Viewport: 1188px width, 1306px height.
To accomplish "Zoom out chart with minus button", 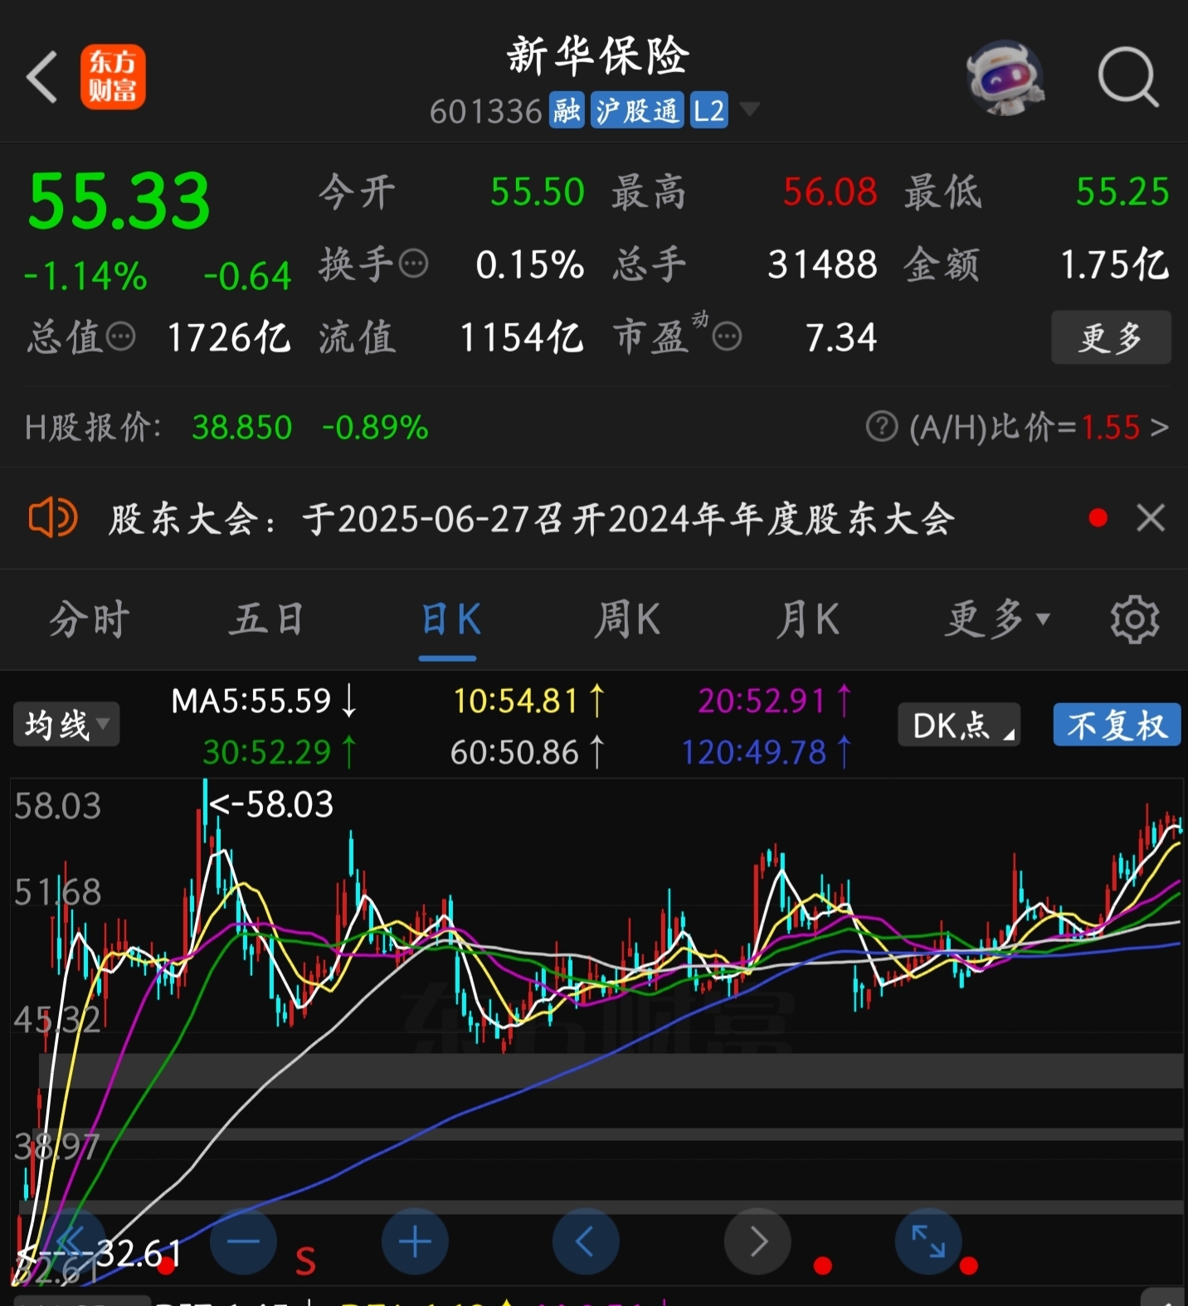I will [x=243, y=1241].
